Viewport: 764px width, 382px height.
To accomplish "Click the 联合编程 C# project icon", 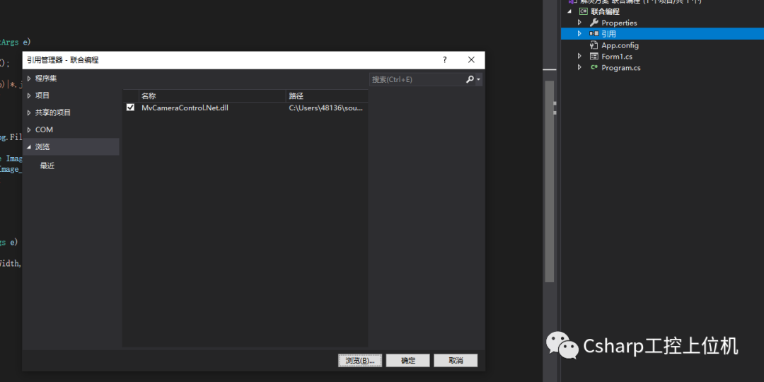I will pyautogui.click(x=583, y=11).
